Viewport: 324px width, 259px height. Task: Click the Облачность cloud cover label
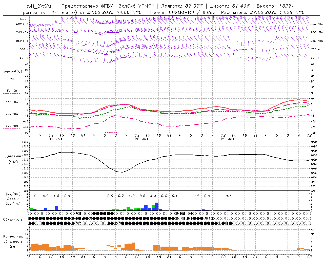[x=13, y=220]
